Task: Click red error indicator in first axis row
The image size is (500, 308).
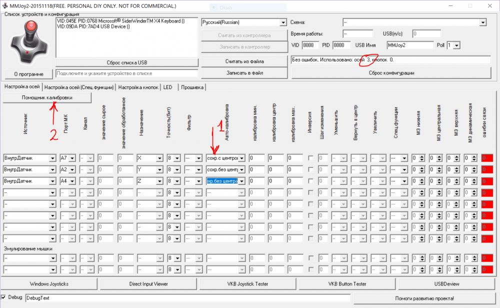Action: pyautogui.click(x=486, y=158)
